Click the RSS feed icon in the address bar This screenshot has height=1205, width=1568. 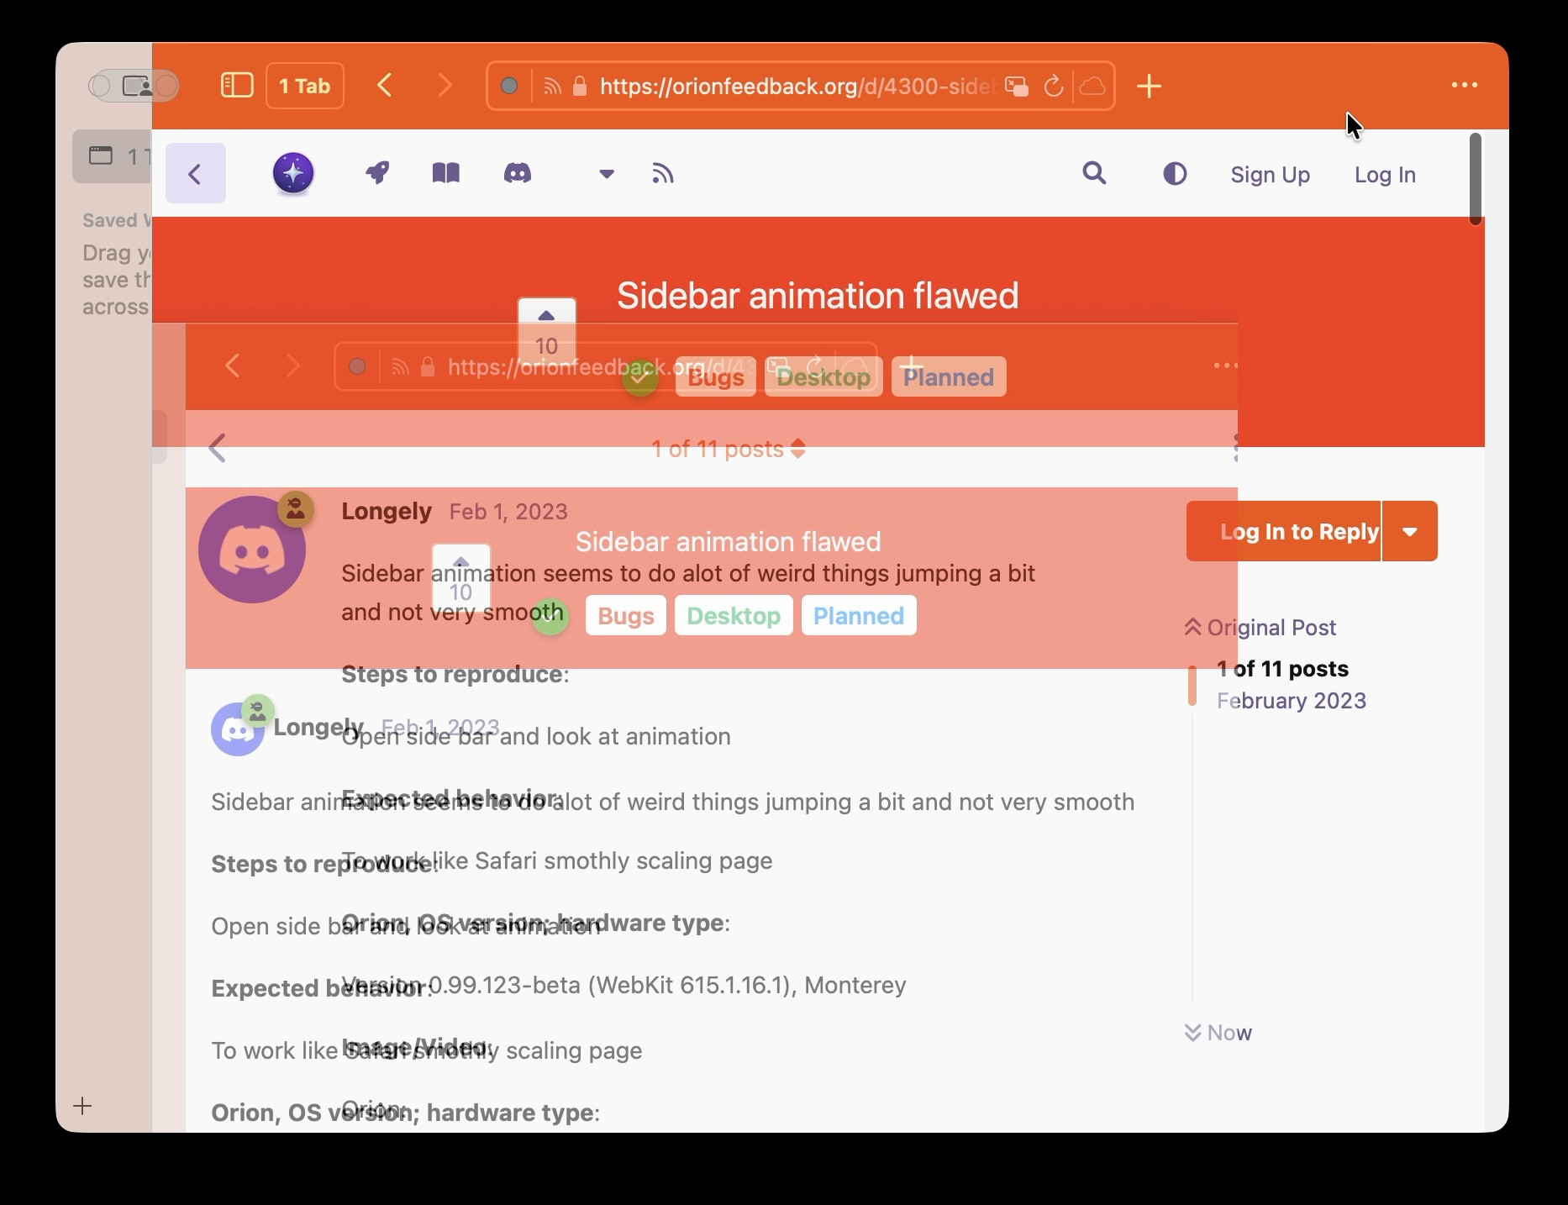click(x=552, y=87)
